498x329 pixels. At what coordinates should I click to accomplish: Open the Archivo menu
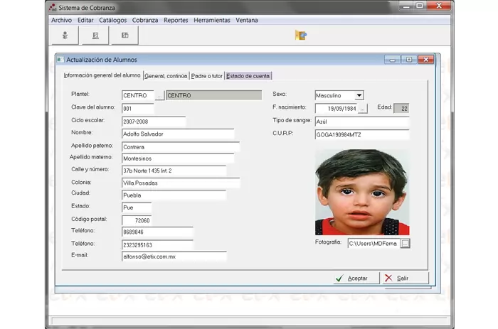pyautogui.click(x=62, y=20)
